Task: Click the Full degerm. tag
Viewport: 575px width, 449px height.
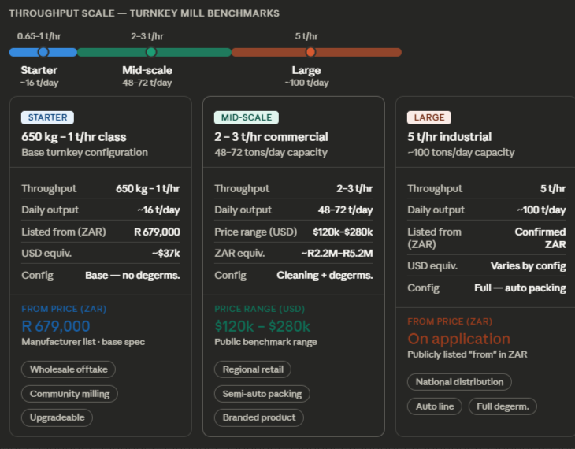Action: point(503,406)
